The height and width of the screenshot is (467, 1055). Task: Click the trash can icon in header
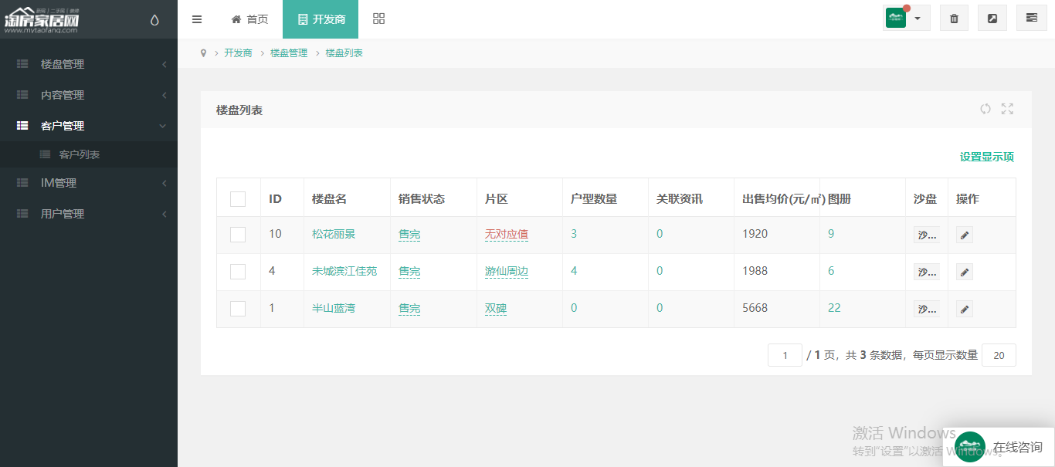[x=954, y=19]
